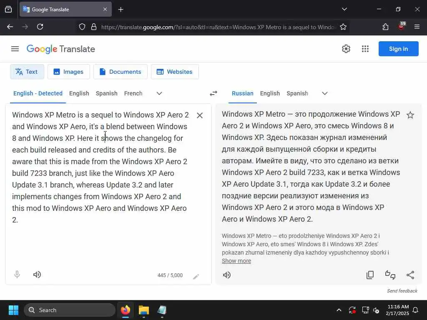Choose English as target language

pos(270,93)
